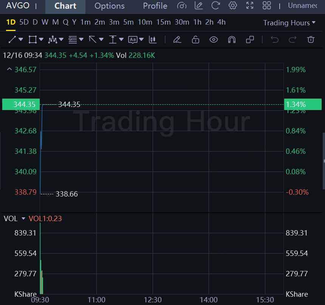Screen dimensions: 325x305
Task: Select the trend line drawing tool
Action: 12,39
